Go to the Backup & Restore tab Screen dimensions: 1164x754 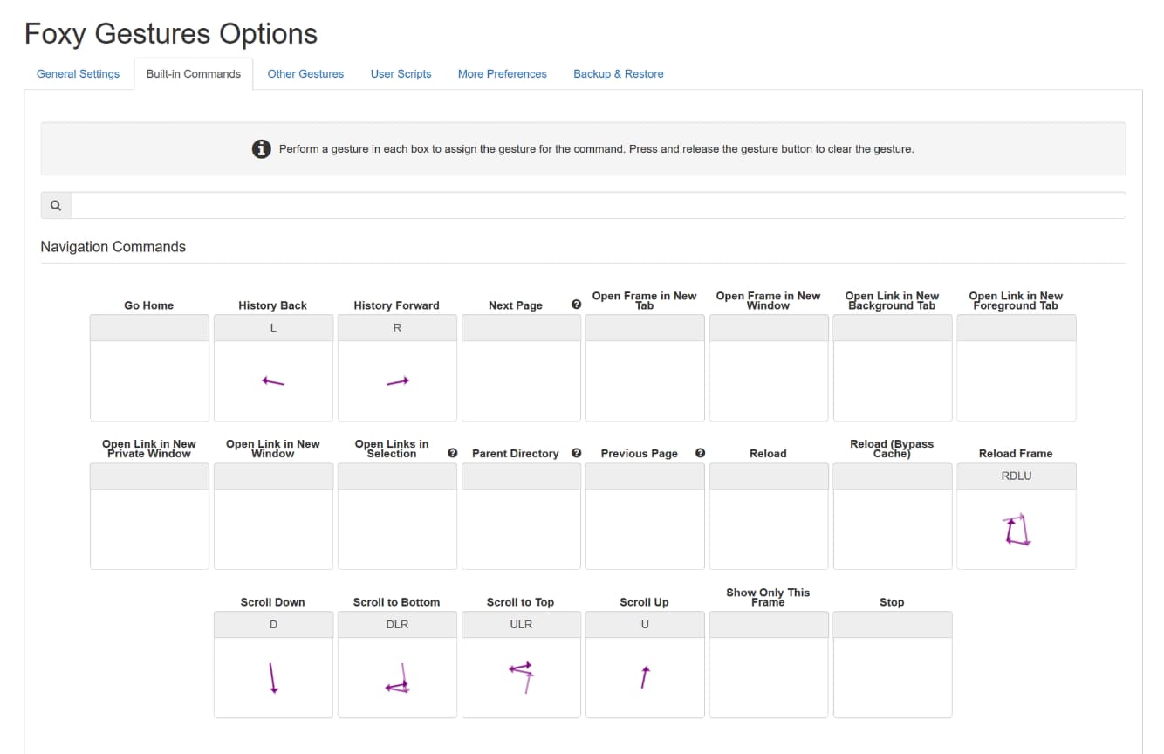(x=618, y=74)
